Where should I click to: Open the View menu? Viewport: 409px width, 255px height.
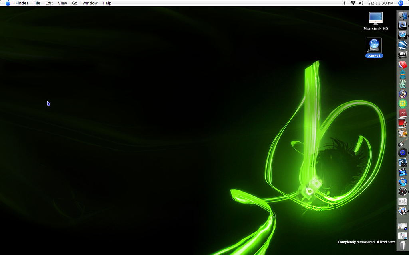[62, 3]
